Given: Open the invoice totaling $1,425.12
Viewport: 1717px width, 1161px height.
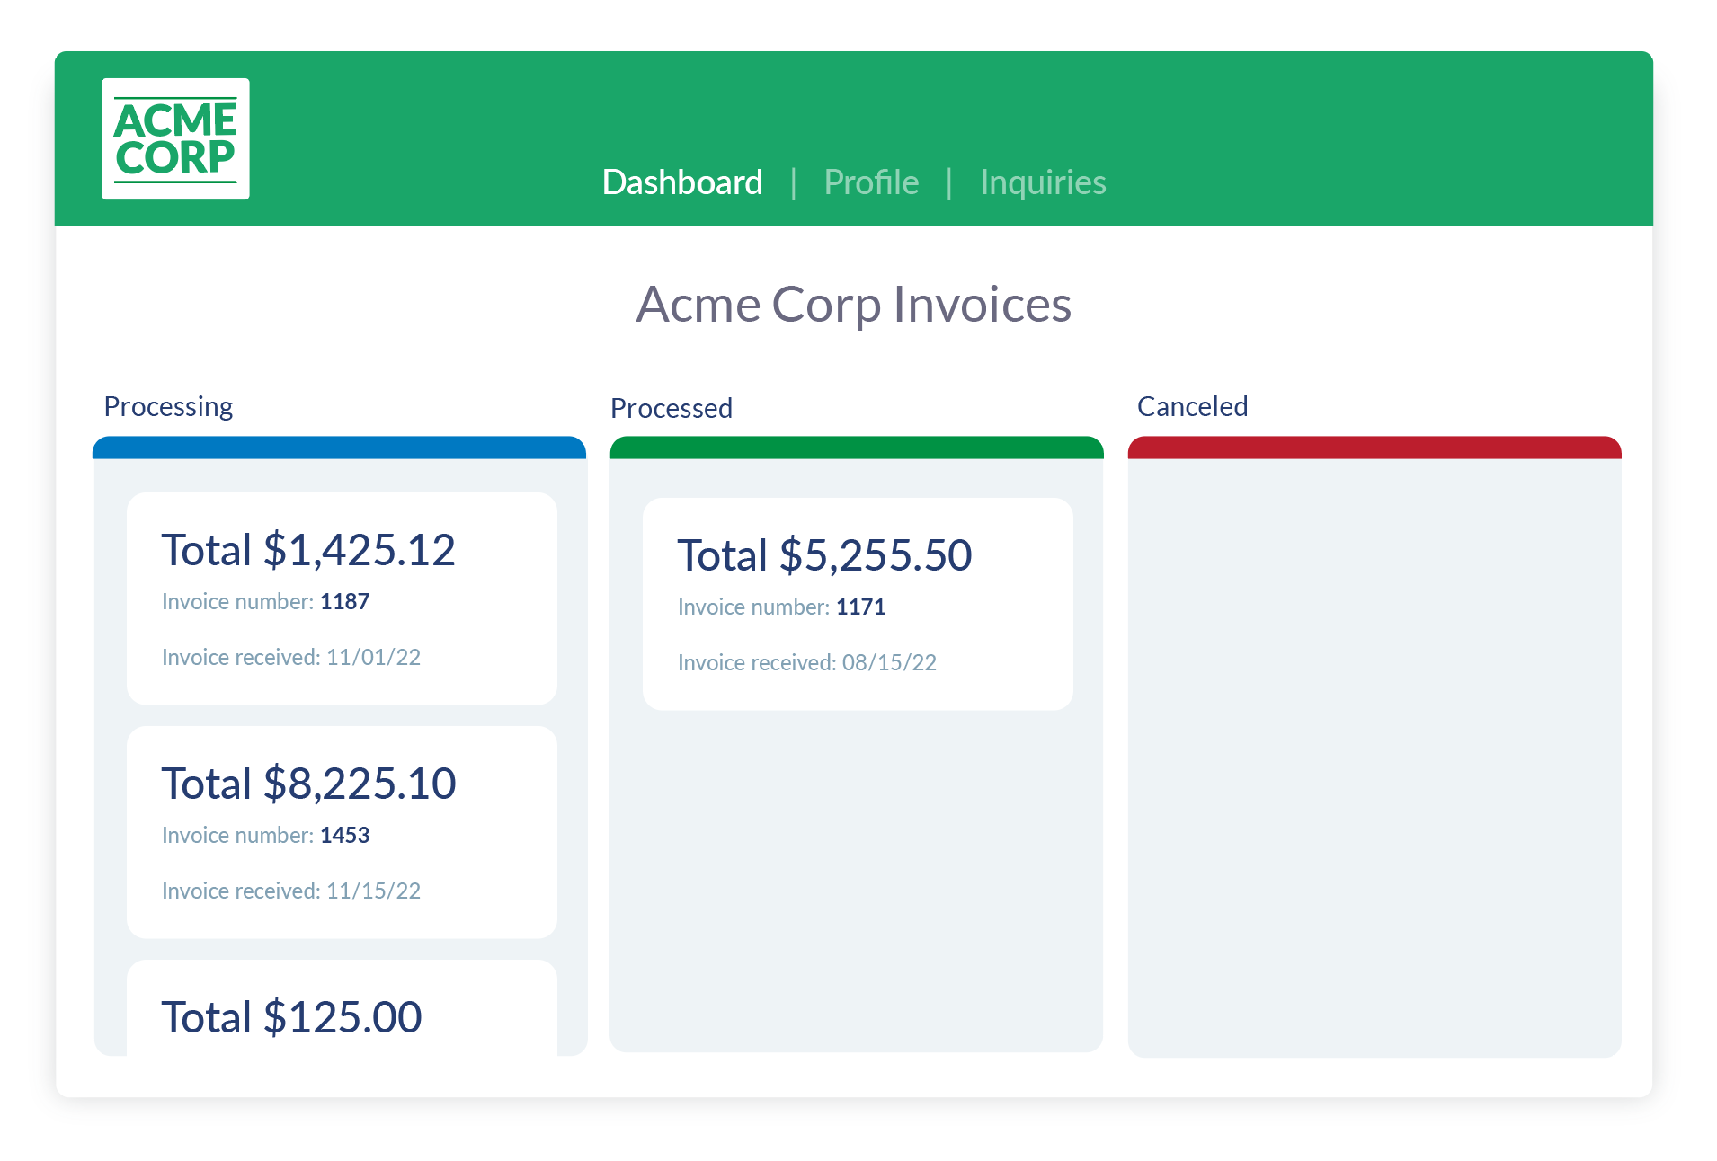Looking at the screenshot, I should click(308, 550).
